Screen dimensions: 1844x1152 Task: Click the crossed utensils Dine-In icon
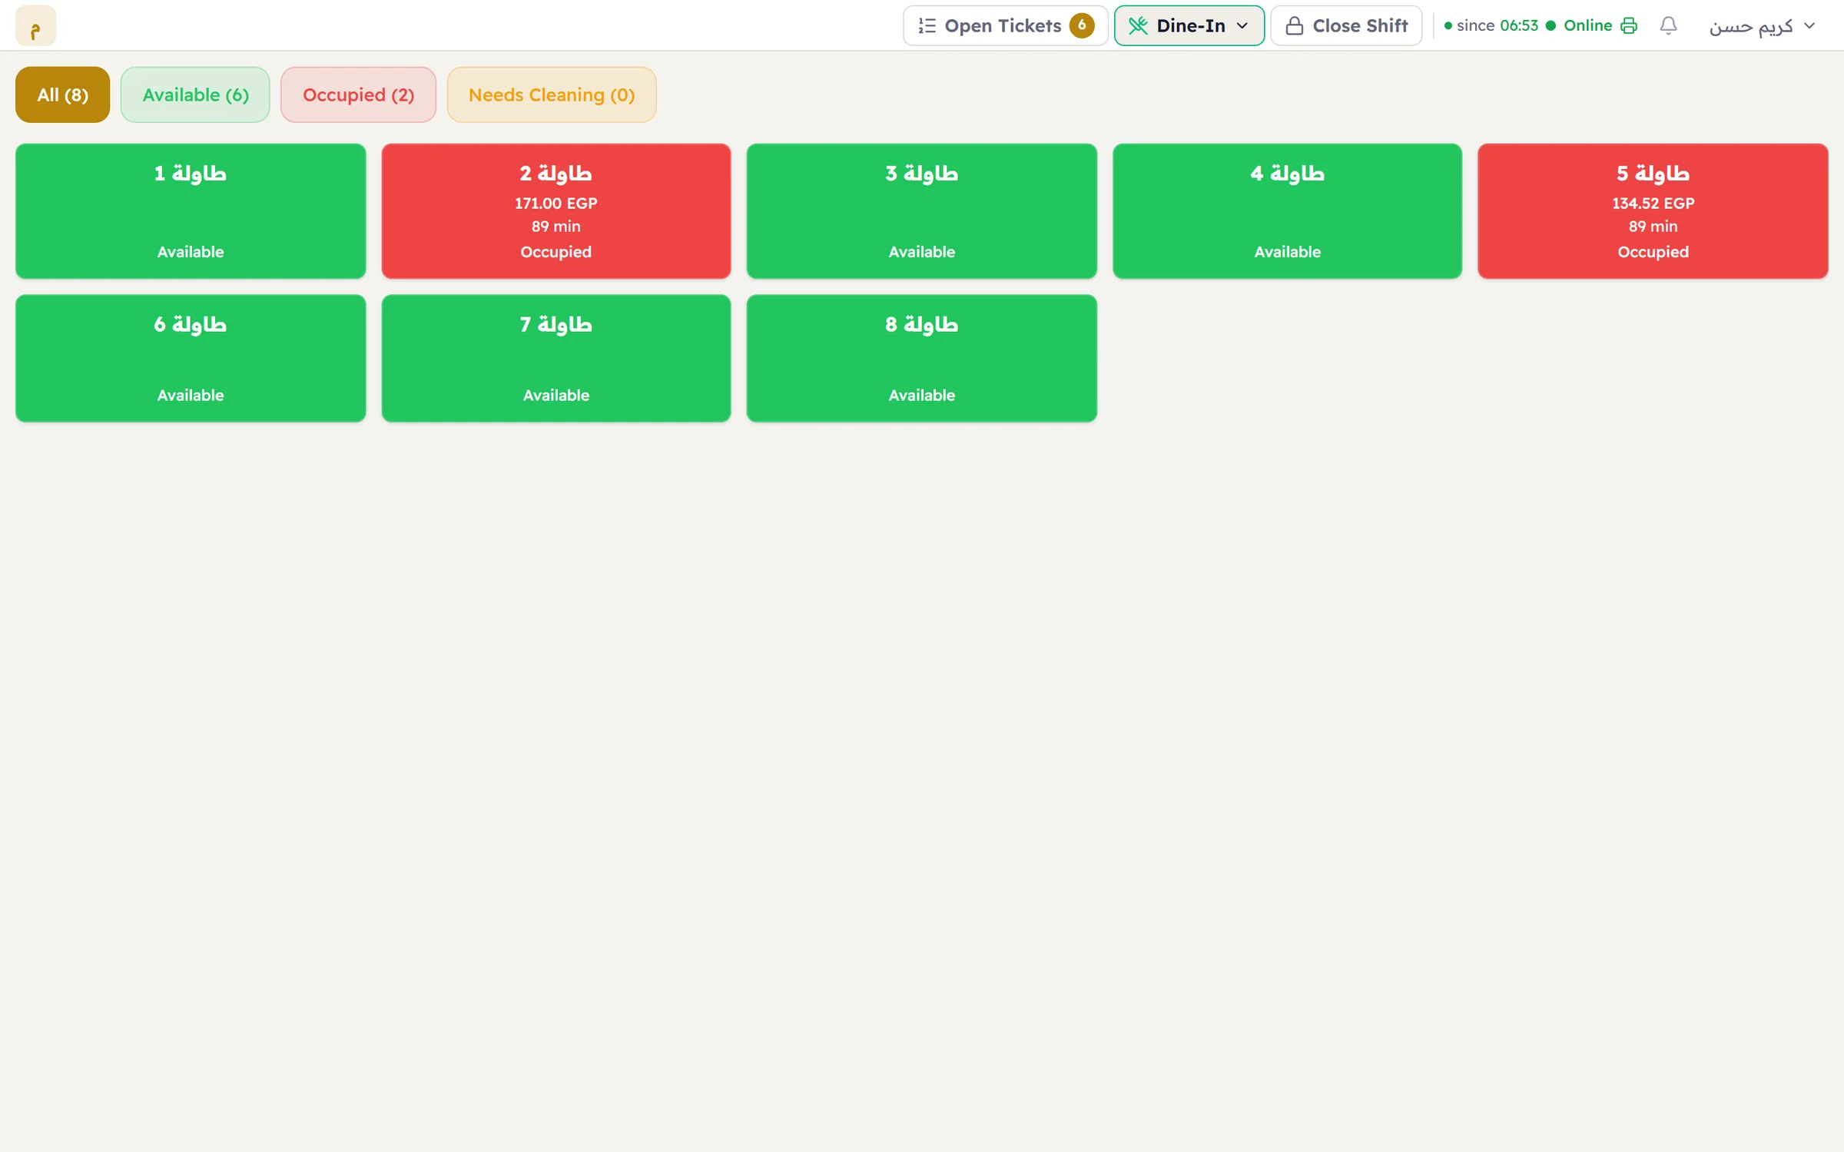click(1138, 25)
